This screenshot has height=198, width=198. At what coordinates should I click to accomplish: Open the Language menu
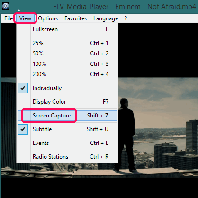coord(106,18)
